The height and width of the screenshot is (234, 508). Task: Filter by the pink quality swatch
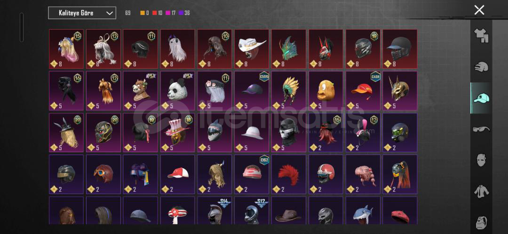tap(168, 13)
